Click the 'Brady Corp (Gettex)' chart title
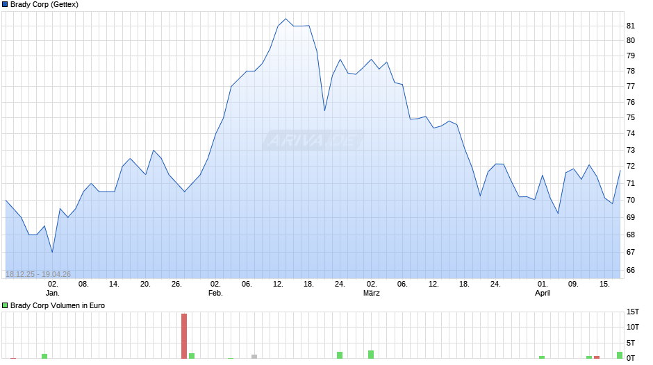 [x=44, y=5]
